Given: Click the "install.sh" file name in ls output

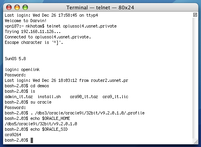Looking at the screenshot, I should (49, 97).
